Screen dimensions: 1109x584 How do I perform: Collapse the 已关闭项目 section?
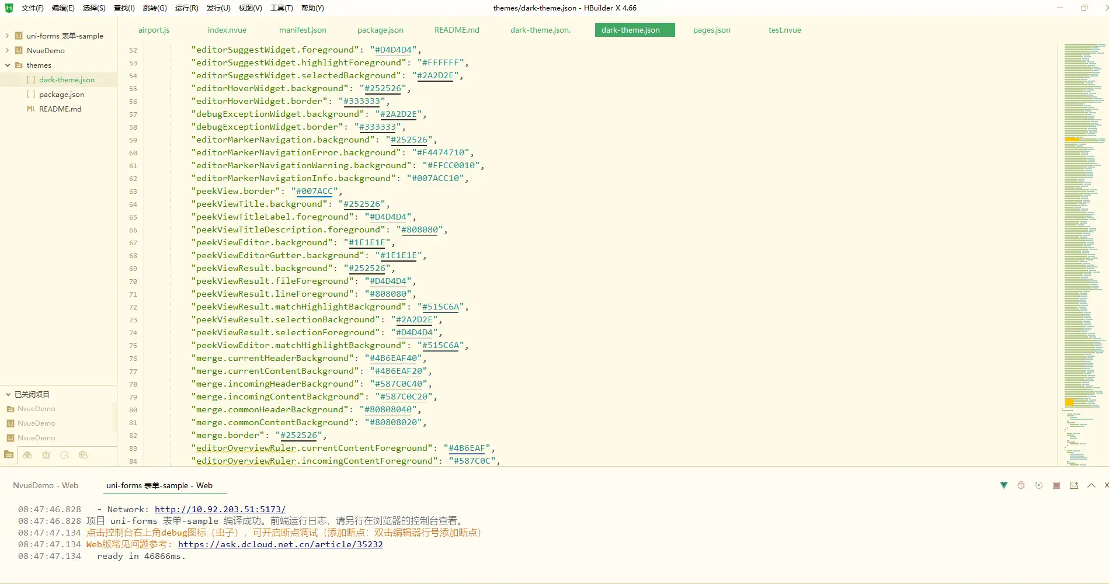pyautogui.click(x=8, y=395)
